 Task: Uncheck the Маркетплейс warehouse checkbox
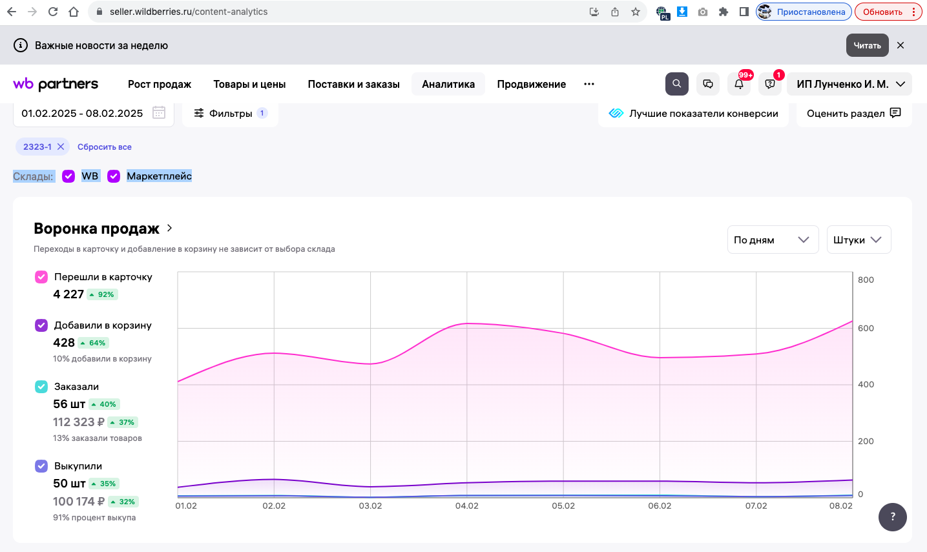tap(114, 176)
